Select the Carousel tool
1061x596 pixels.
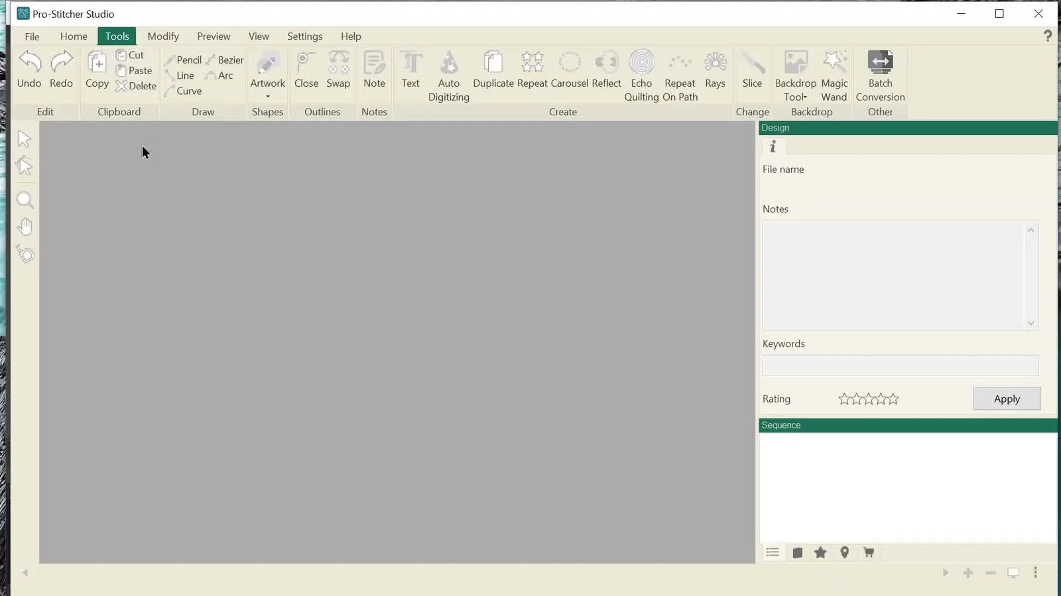point(569,69)
